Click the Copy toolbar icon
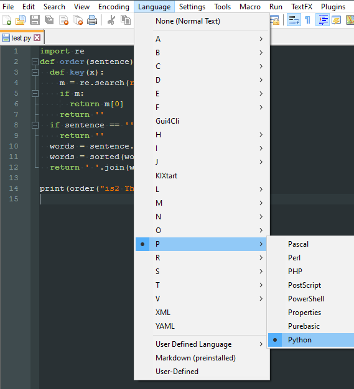The height and width of the screenshot is (389, 354). pyautogui.click(x=126, y=20)
